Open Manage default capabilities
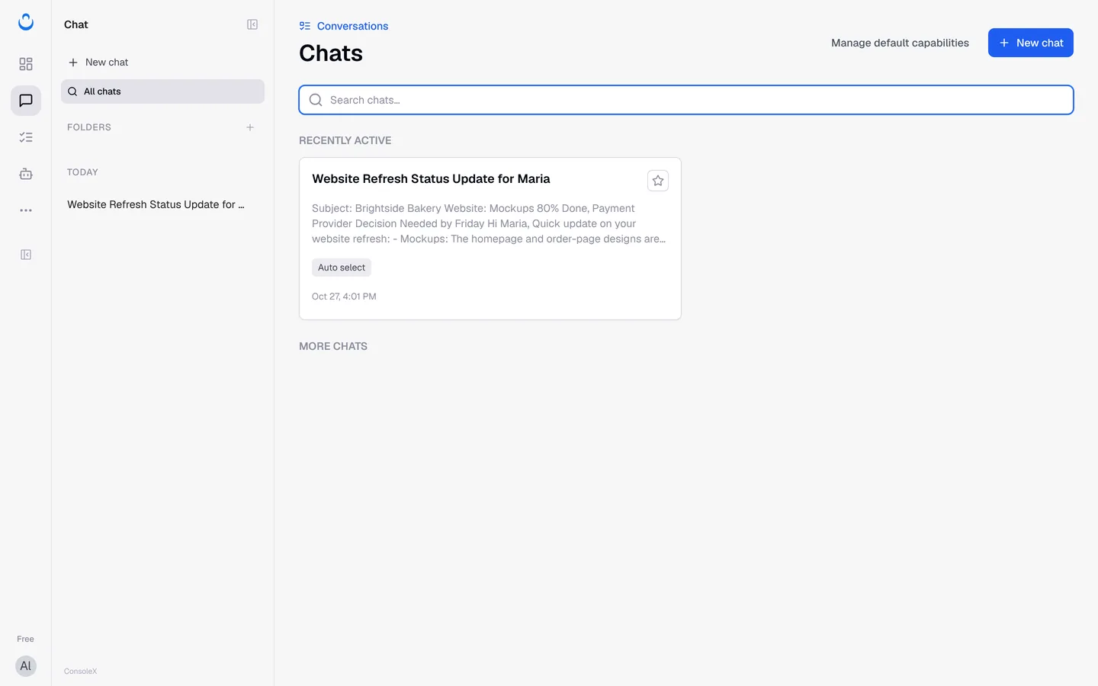 click(x=900, y=43)
